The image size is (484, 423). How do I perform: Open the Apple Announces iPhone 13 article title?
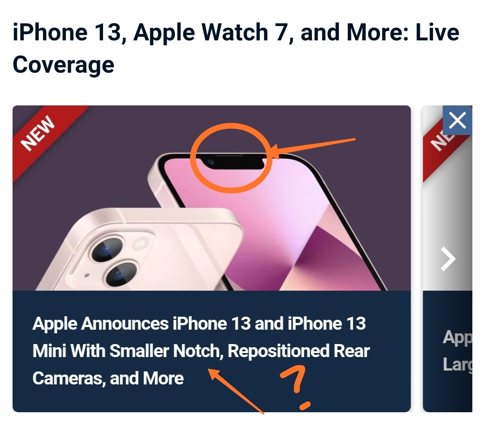point(201,351)
